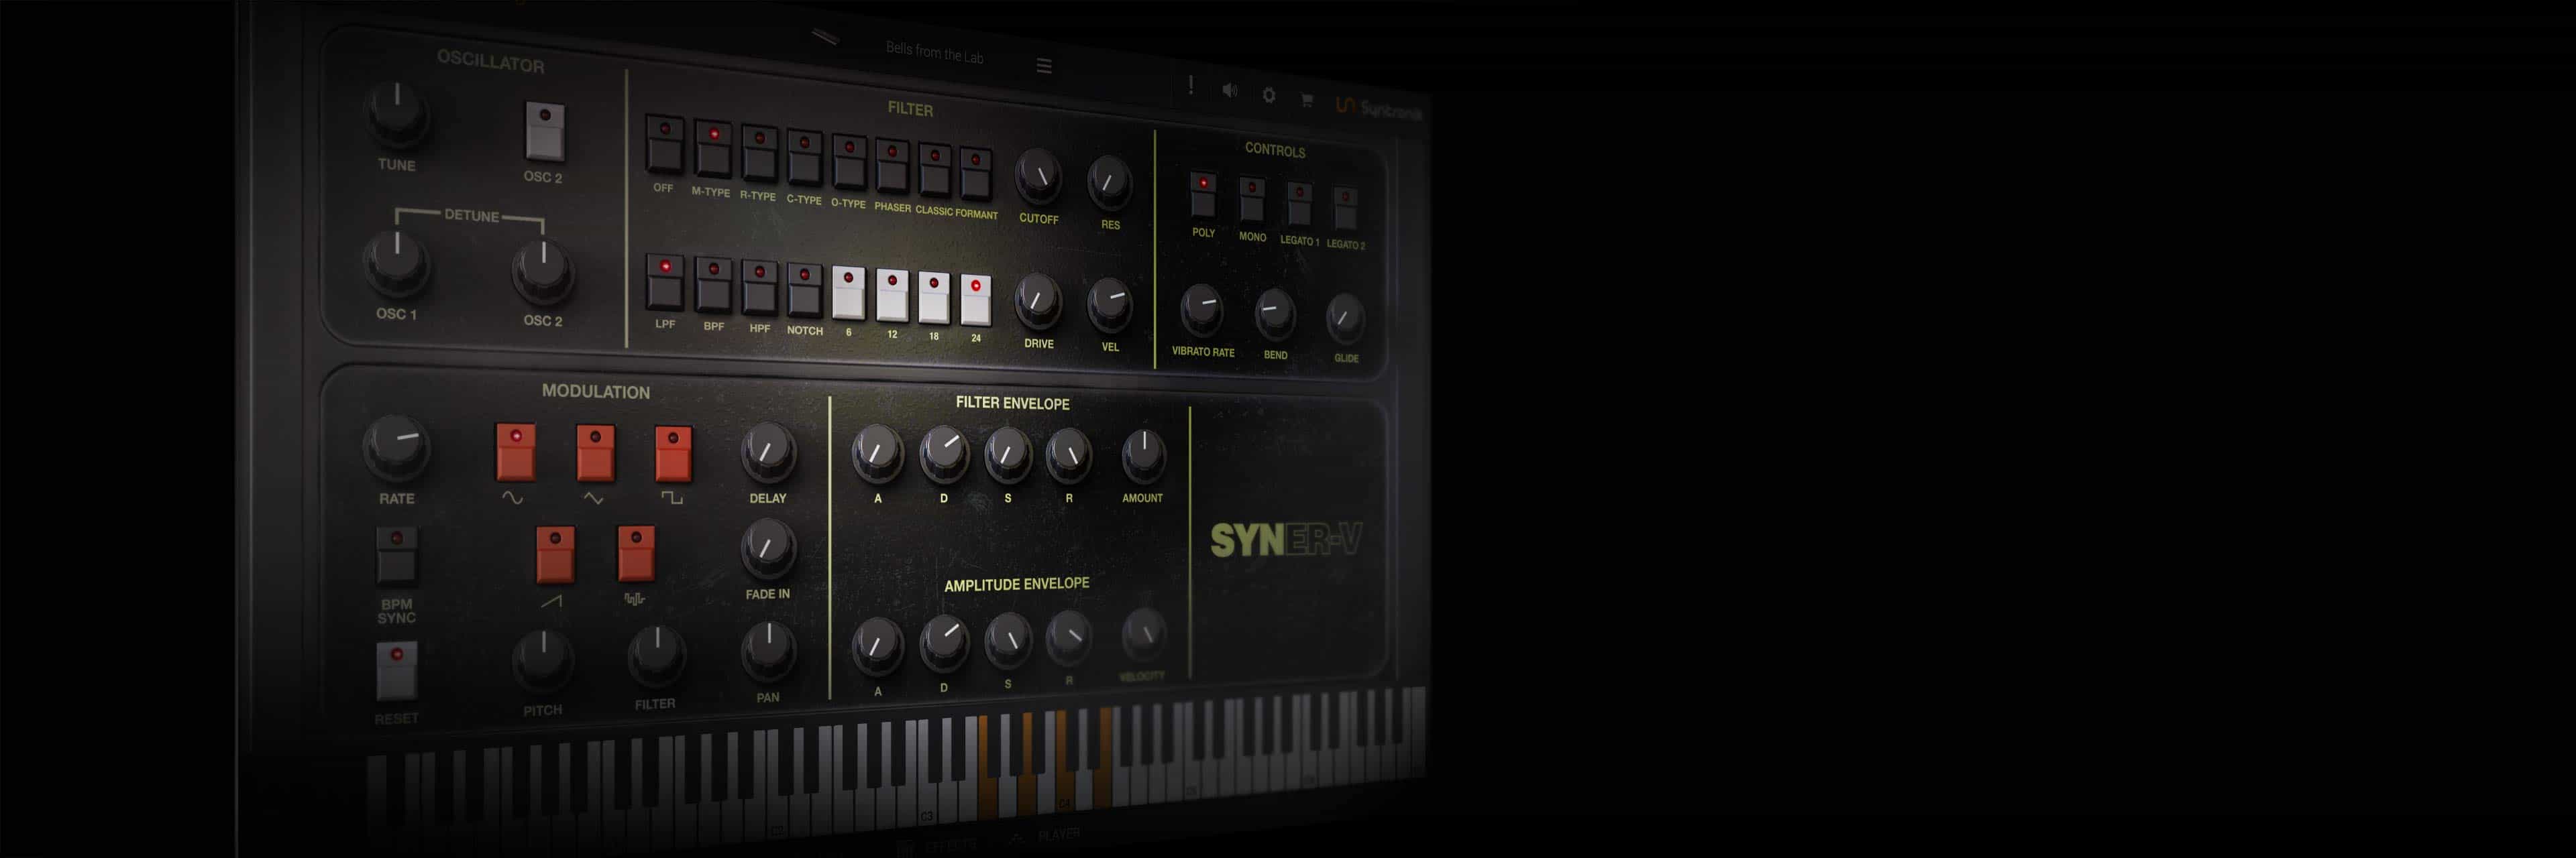Click the exclamation alert icon
Image resolution: width=2576 pixels, height=858 pixels.
(x=1190, y=86)
